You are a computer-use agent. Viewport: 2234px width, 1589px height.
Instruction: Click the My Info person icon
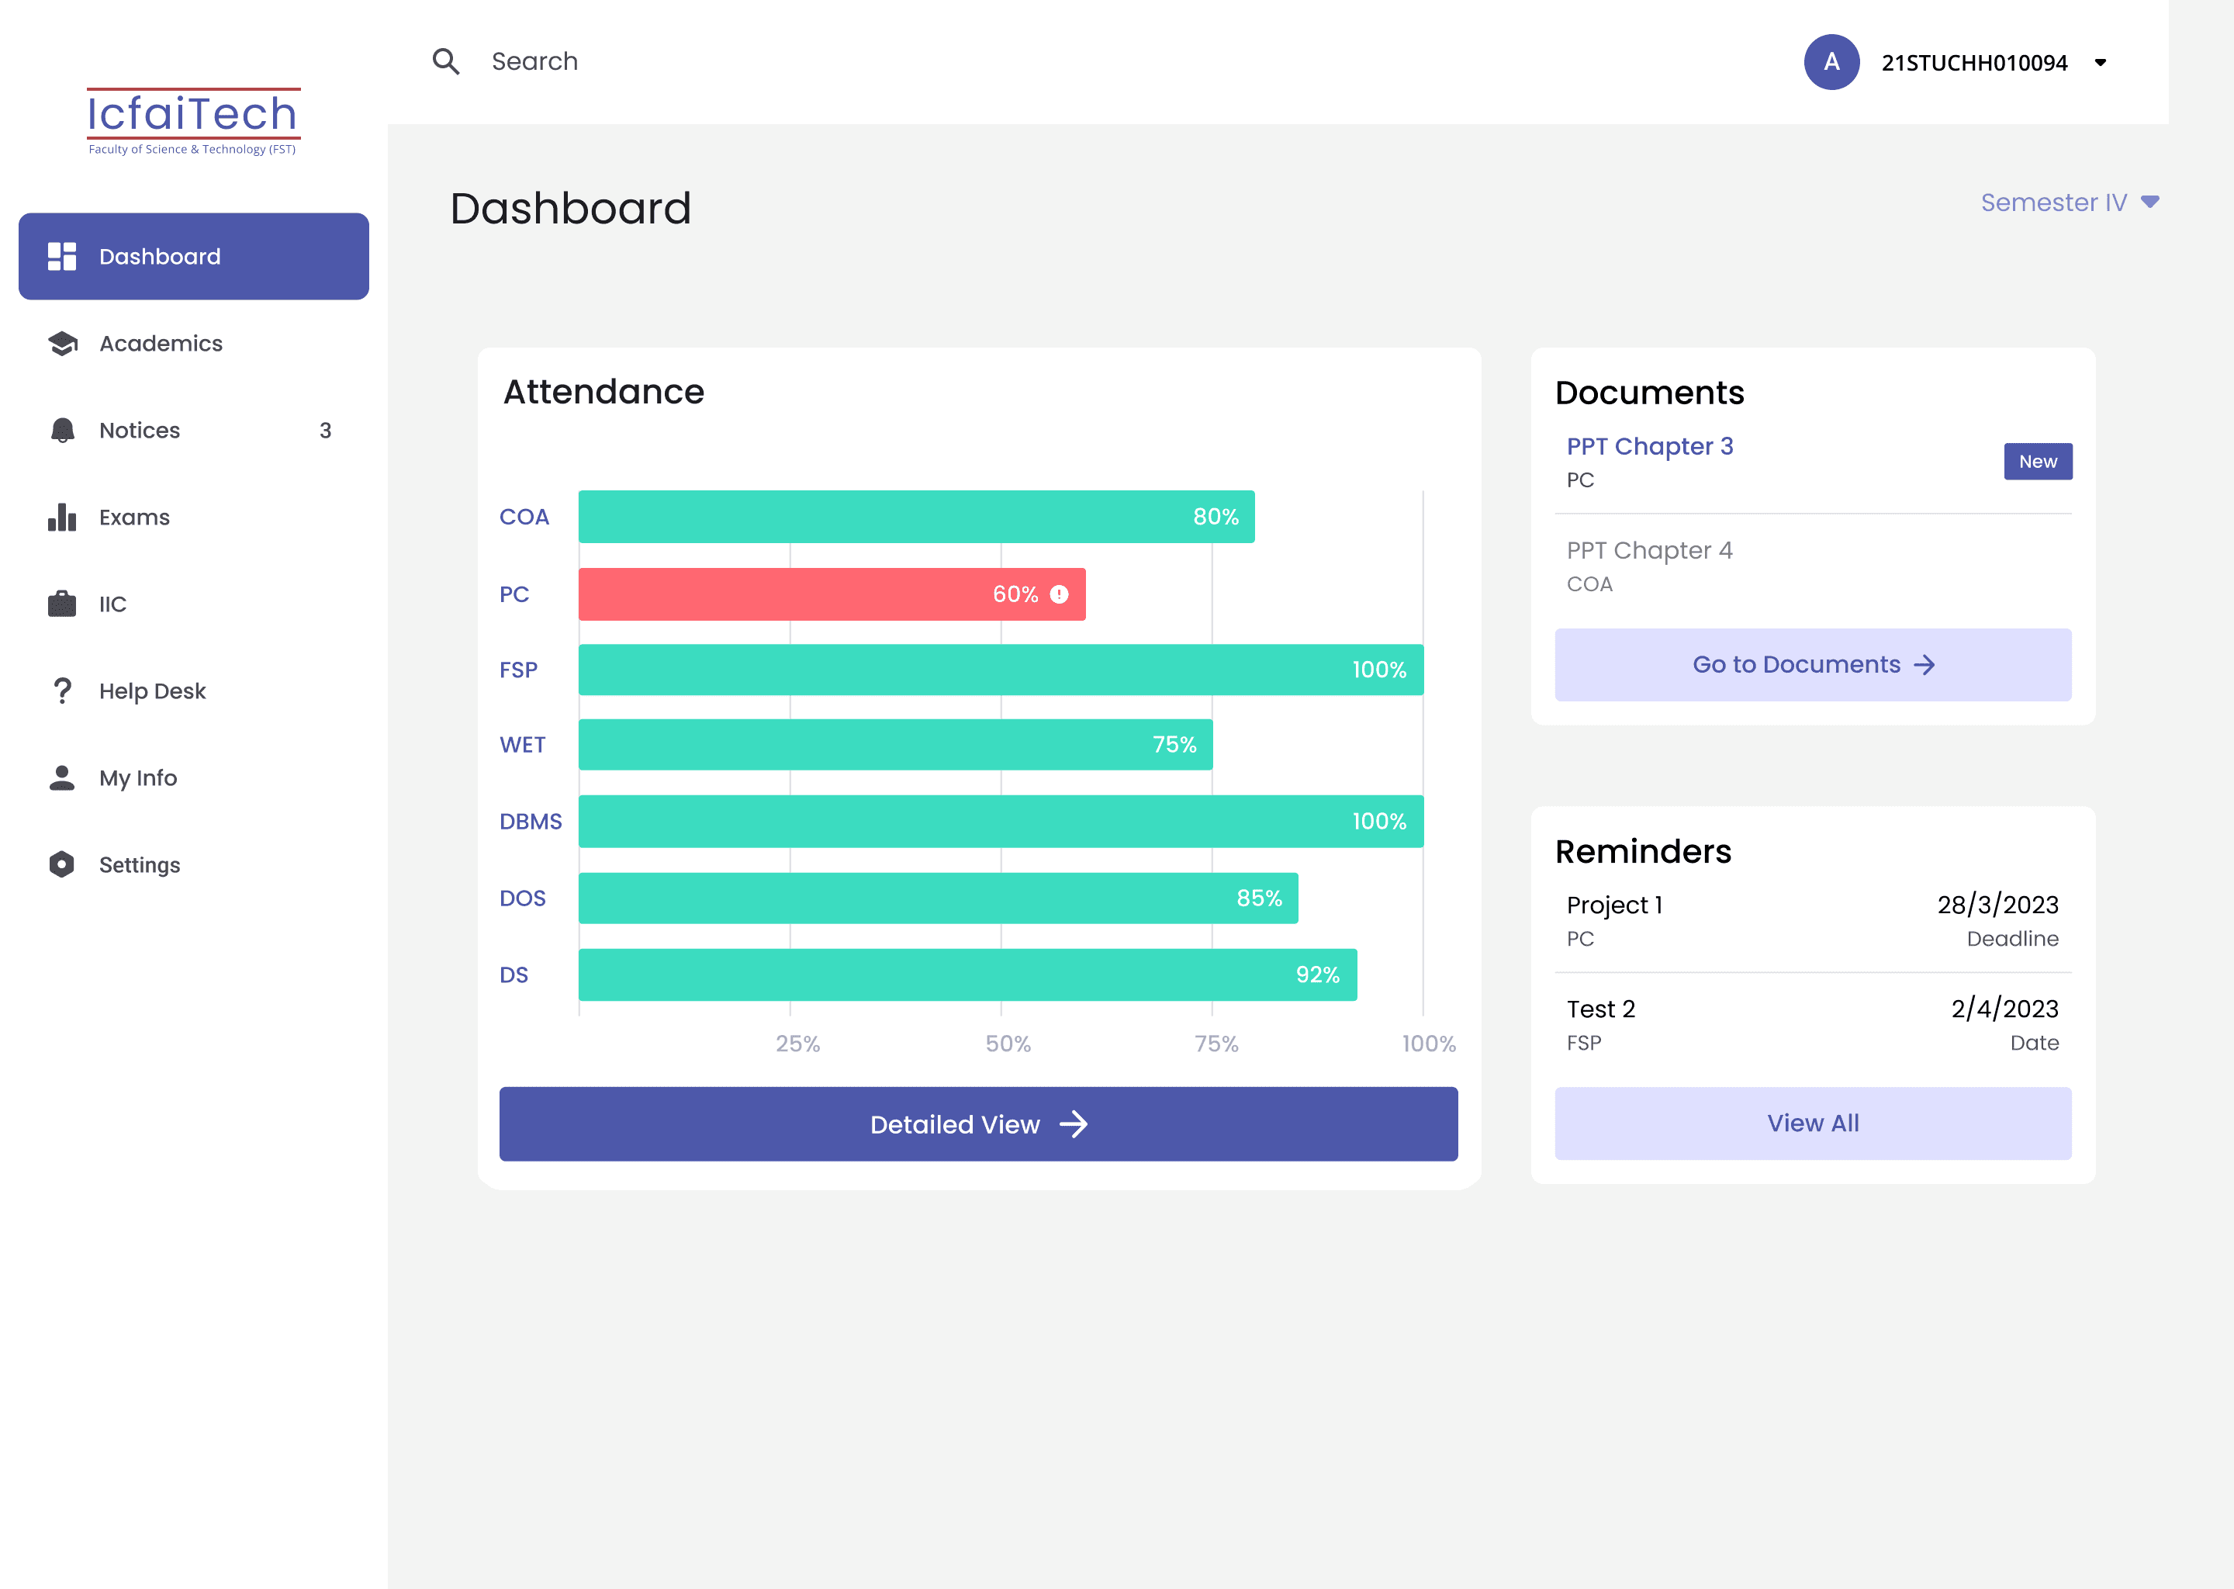[x=61, y=778]
